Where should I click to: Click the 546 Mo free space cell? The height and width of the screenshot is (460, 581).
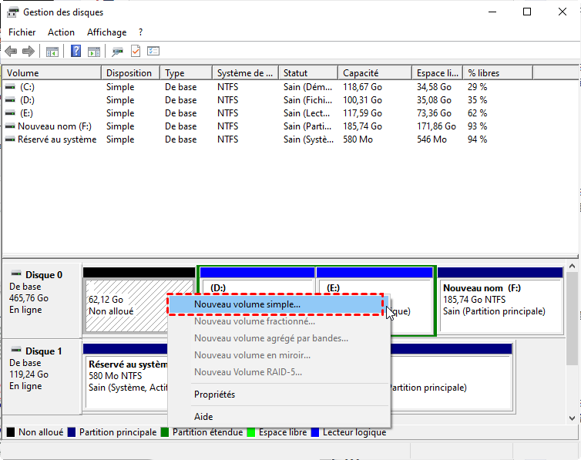pyautogui.click(x=432, y=139)
